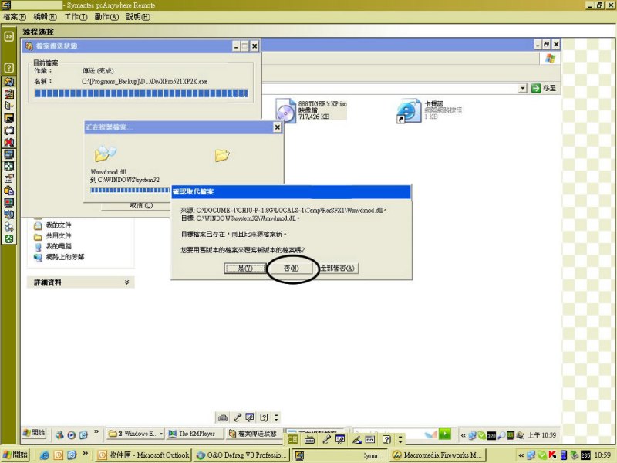Click the Wmvdmod.dll copy progress bar
The width and height of the screenshot is (617, 463).
(130, 191)
